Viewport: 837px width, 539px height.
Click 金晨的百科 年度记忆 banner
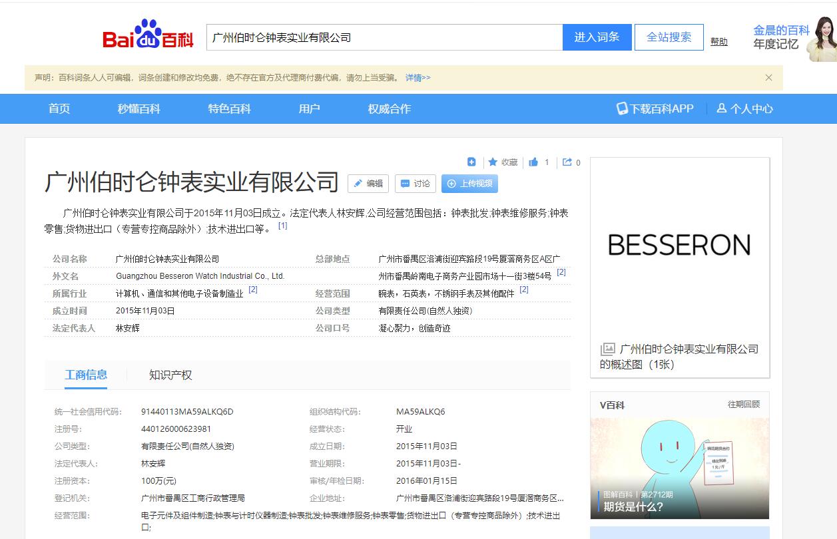(794, 38)
